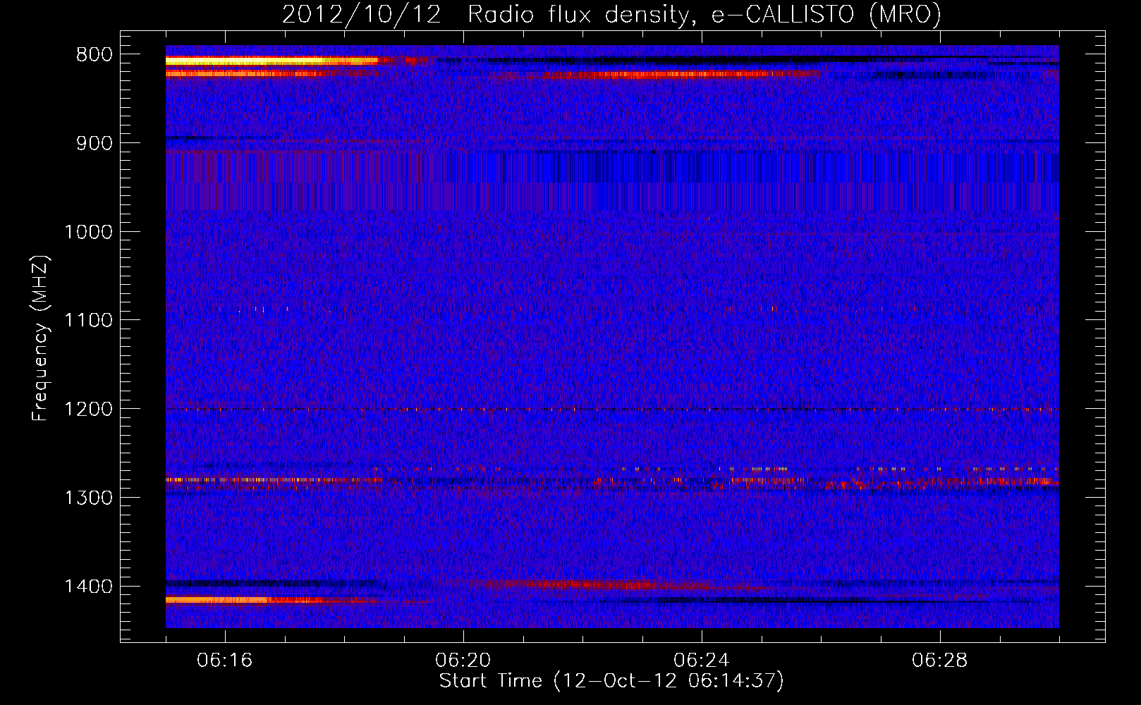
Task: Select the Frequency (MHZ) axis label
Action: (40, 338)
